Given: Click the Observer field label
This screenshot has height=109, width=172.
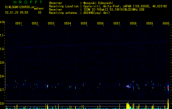Looking at the screenshot, I should [x=56, y=3].
